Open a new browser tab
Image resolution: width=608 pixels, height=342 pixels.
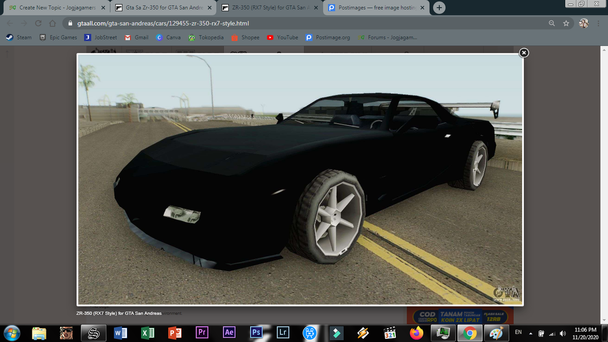point(439,8)
